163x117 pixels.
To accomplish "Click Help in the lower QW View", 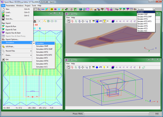I will click(73, 63).
